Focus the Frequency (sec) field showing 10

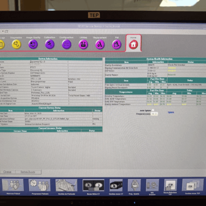pos(153,114)
